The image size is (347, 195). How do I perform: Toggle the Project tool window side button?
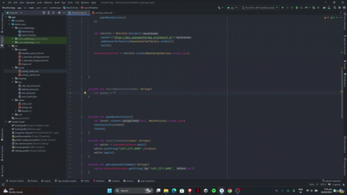(x=2, y=42)
